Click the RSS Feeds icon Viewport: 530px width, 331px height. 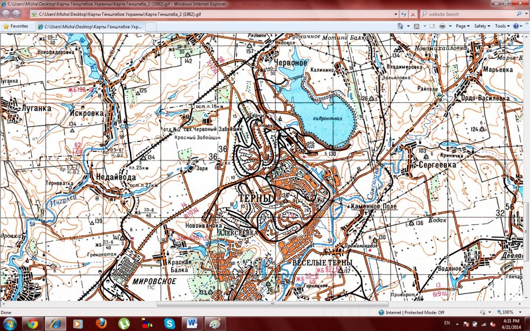click(x=417, y=26)
